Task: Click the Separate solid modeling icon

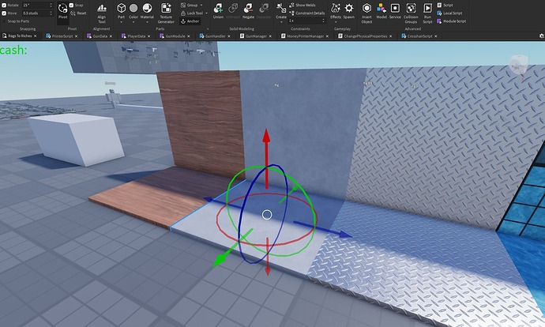Action: [264, 11]
